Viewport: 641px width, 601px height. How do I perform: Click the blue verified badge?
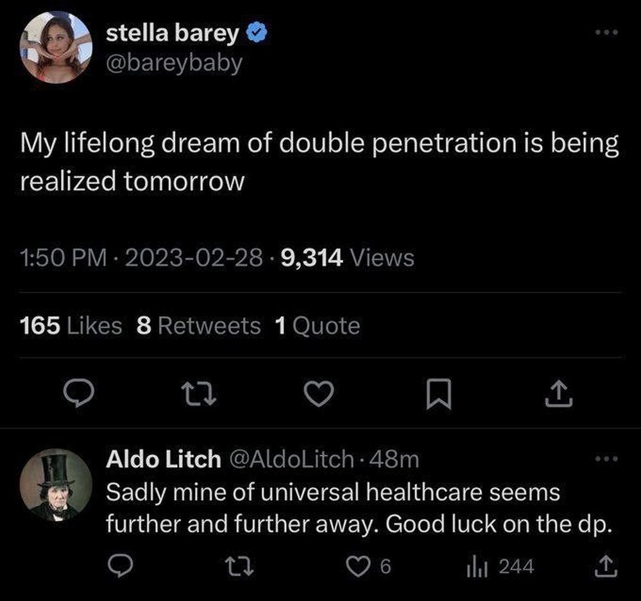tap(256, 32)
